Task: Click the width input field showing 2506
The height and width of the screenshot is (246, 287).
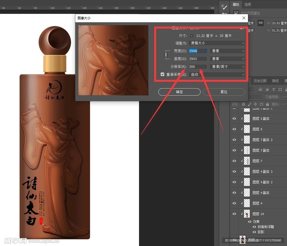Action: [x=198, y=51]
